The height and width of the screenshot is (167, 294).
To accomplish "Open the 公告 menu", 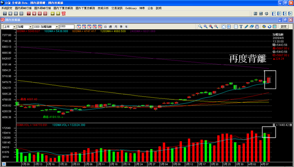I will 150,8.
